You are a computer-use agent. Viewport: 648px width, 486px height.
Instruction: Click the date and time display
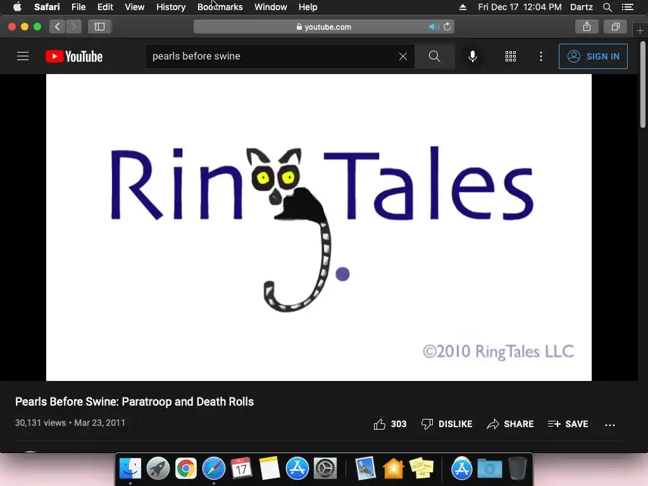pyautogui.click(x=520, y=7)
